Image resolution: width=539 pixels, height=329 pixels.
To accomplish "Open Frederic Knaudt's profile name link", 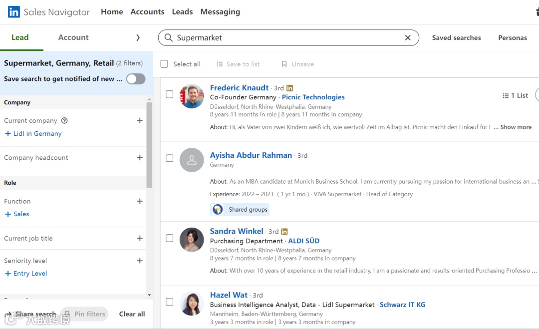I will pos(239,88).
